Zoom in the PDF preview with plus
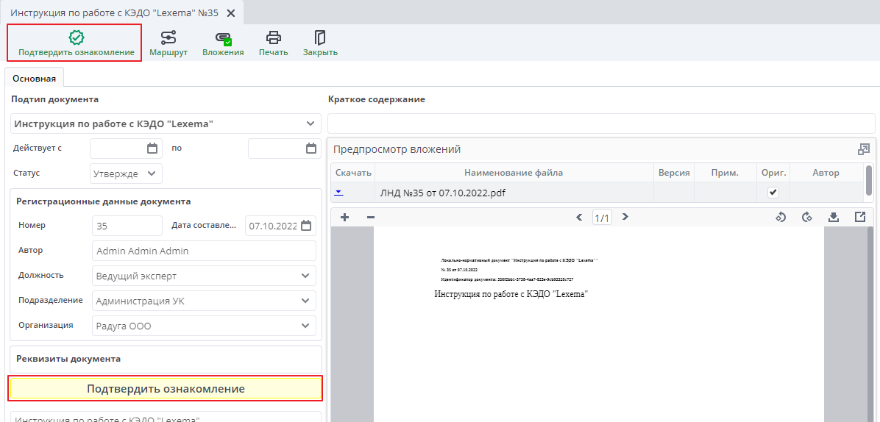This screenshot has height=422, width=880. [344, 218]
